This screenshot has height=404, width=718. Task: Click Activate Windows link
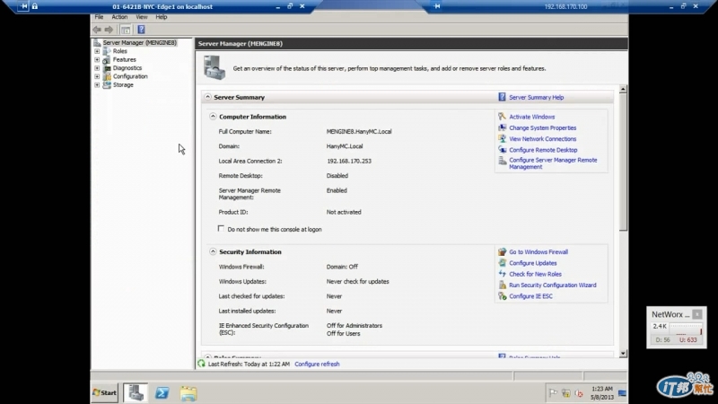(531, 117)
